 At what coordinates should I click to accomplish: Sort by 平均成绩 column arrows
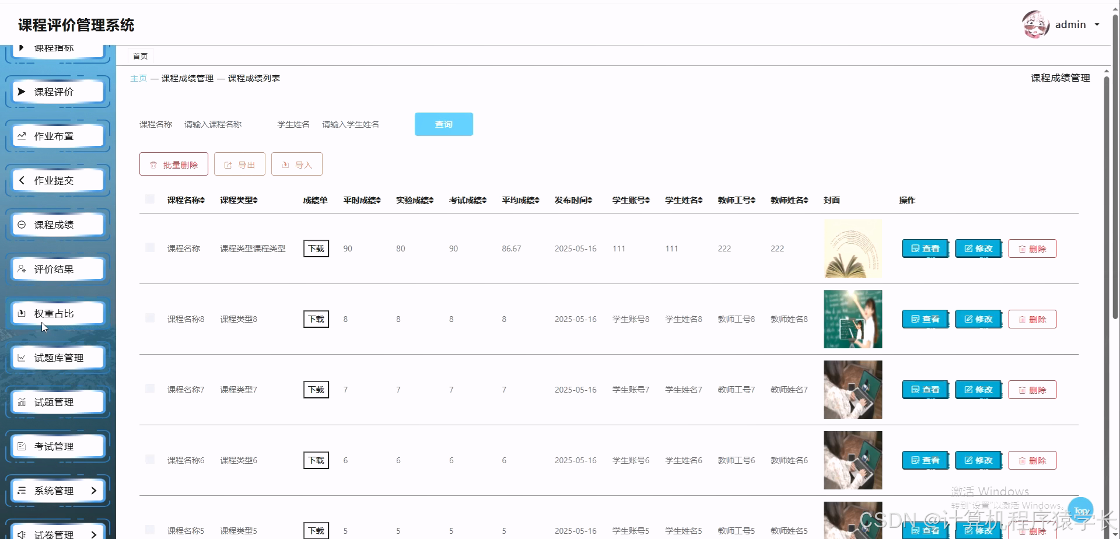(x=537, y=200)
